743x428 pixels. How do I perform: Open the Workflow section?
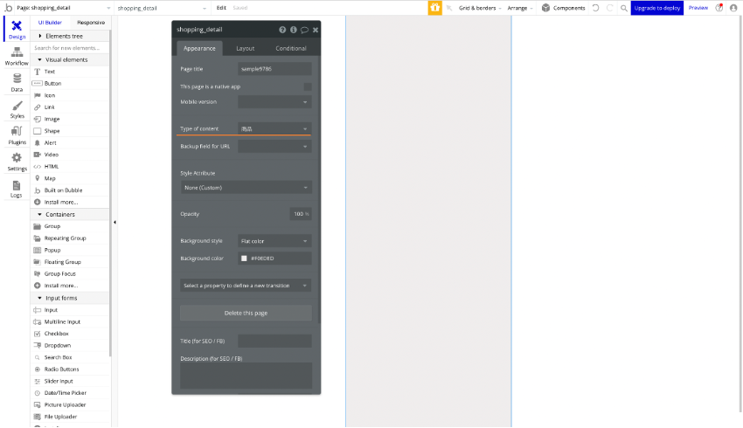(17, 57)
